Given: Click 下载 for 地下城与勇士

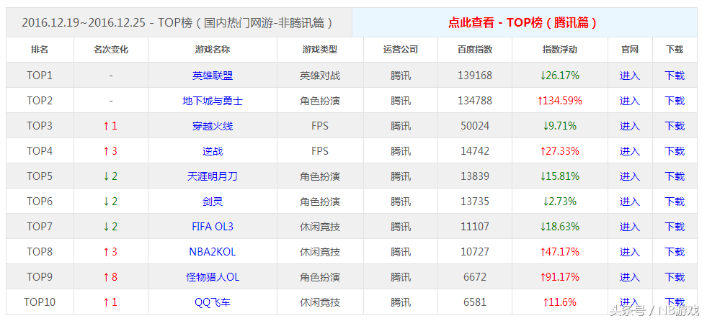Looking at the screenshot, I should click(x=675, y=101).
